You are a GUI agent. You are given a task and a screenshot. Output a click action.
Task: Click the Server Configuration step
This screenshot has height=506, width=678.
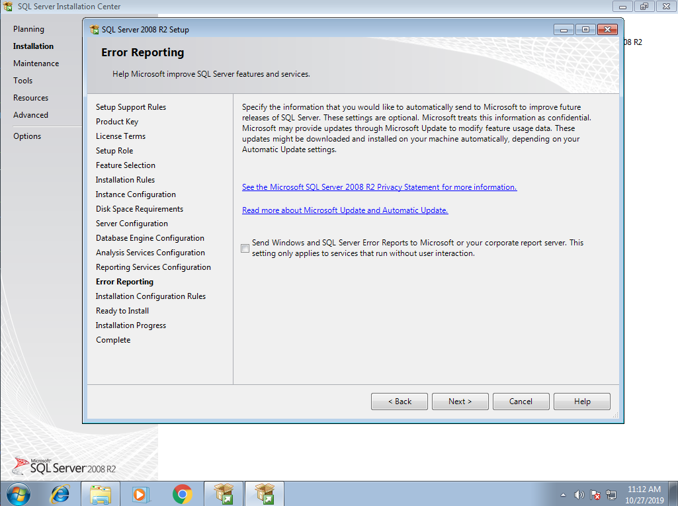132,224
